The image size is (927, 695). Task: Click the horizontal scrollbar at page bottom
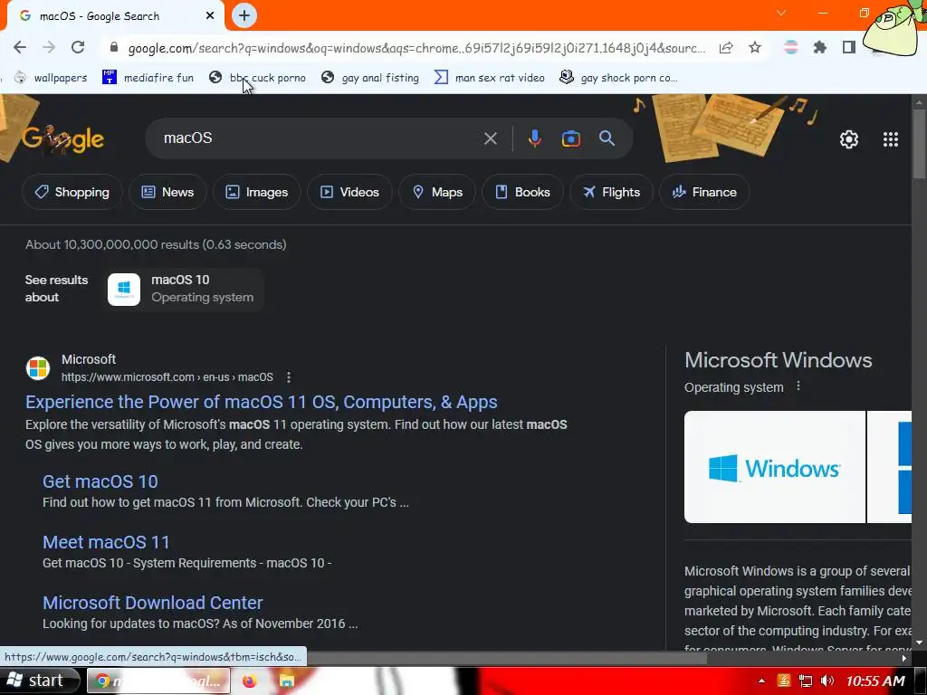click(505, 658)
